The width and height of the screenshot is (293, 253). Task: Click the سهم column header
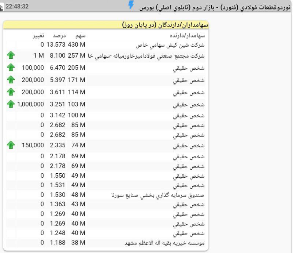(80, 36)
